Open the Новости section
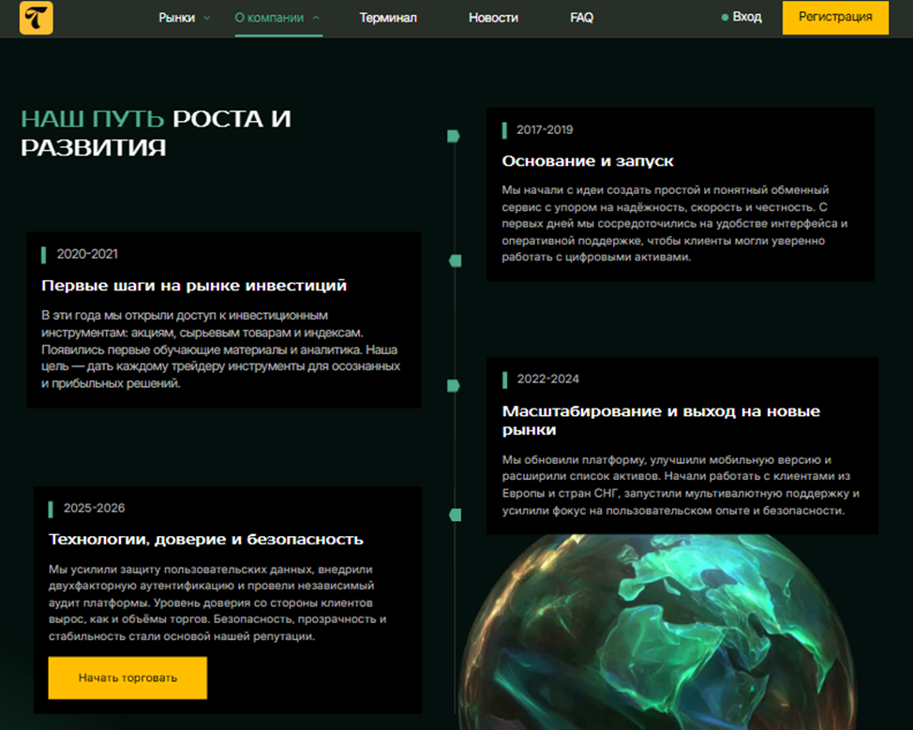The image size is (913, 730). click(493, 18)
